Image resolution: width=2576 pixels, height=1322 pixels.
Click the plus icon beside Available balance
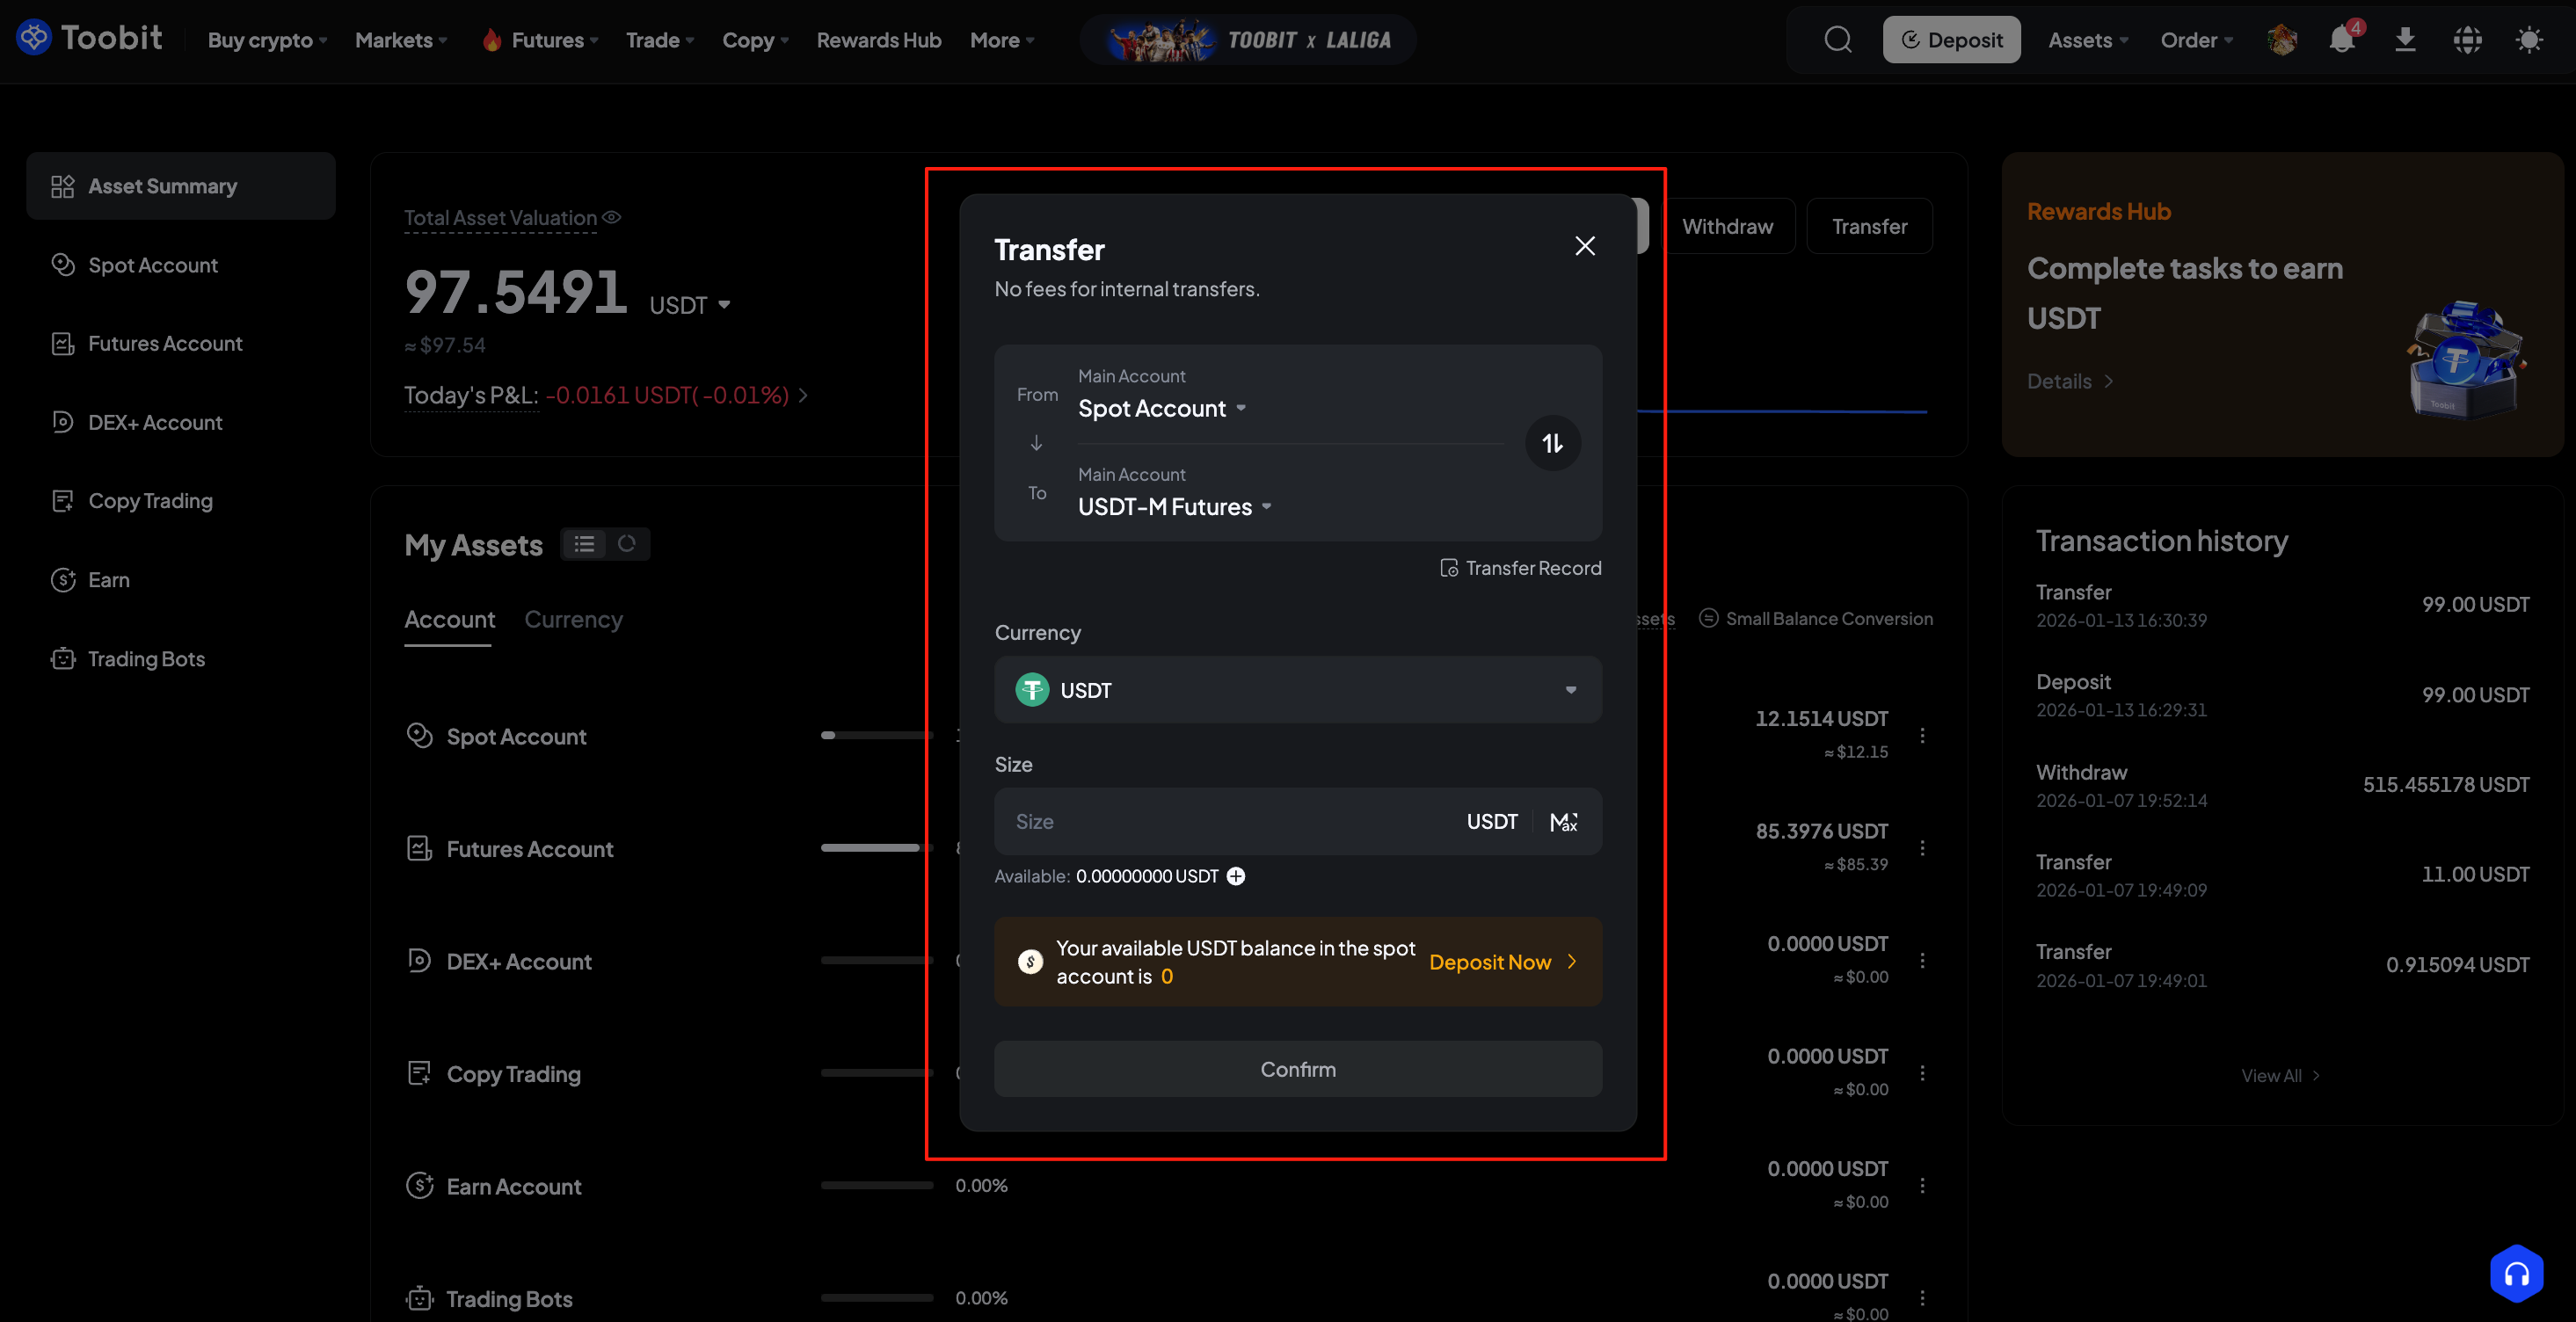pos(1236,876)
